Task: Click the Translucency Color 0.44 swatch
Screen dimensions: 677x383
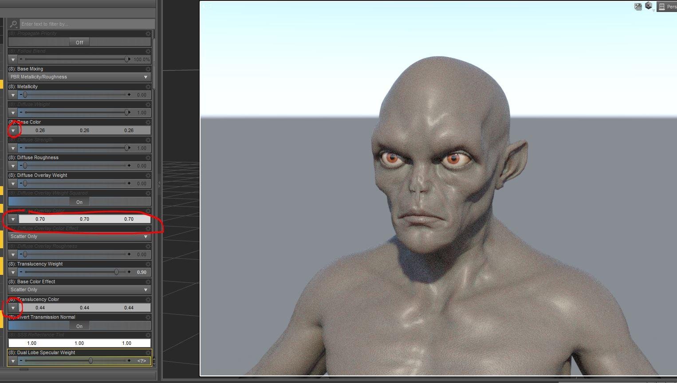Action: point(84,308)
